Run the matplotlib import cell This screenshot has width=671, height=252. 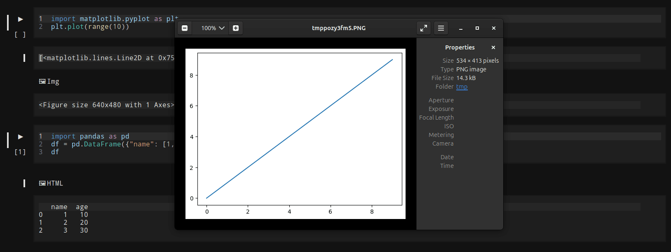(20, 19)
